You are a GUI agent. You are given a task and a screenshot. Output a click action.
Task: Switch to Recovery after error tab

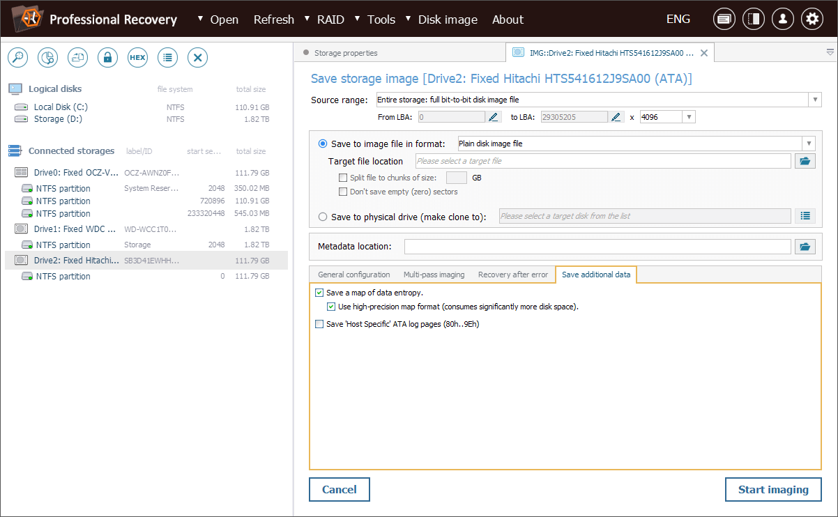coord(513,275)
